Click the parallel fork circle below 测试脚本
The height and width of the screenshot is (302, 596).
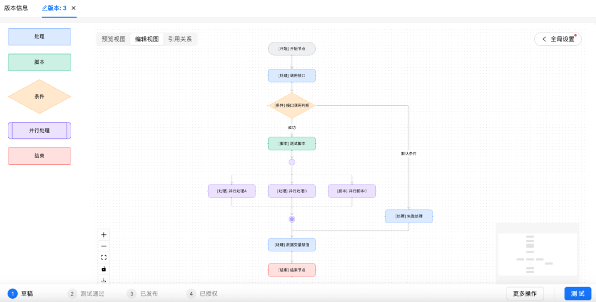click(x=292, y=163)
